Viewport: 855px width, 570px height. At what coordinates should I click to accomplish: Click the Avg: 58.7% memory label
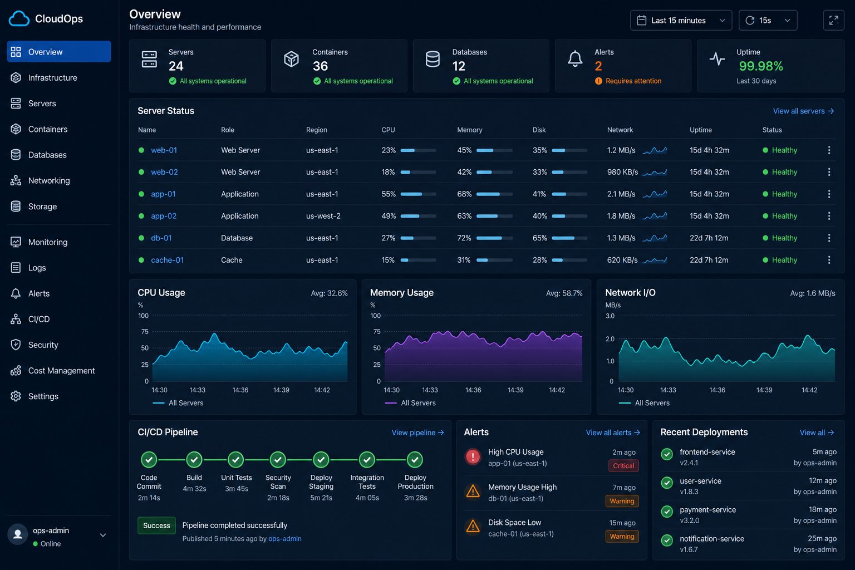point(564,293)
